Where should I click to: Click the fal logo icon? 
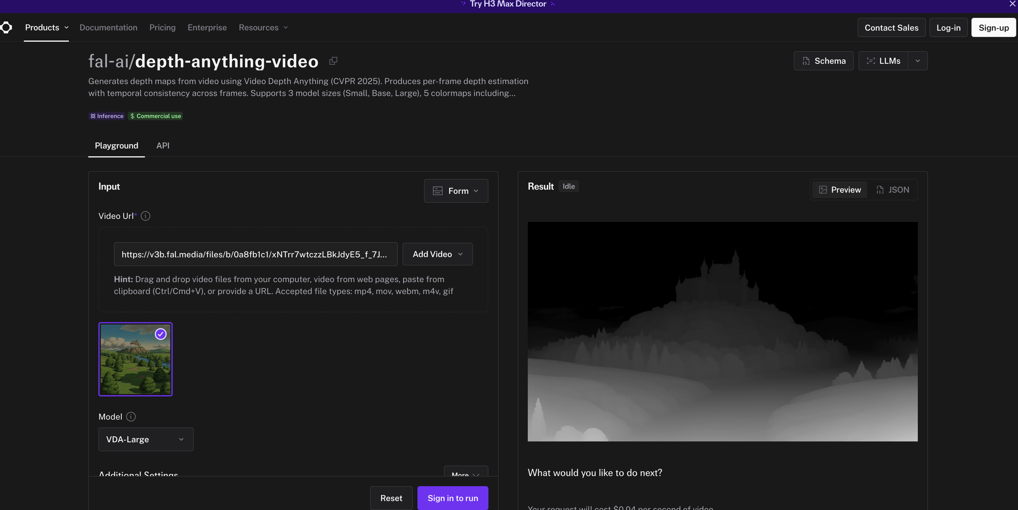click(x=6, y=28)
